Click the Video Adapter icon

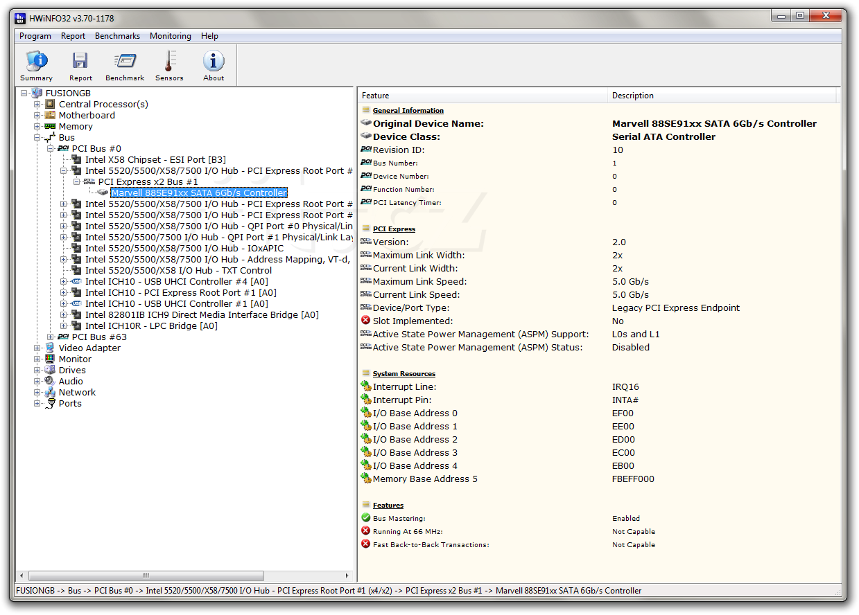pyautogui.click(x=50, y=348)
